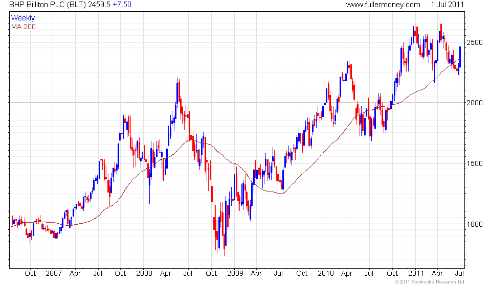Image resolution: width=491 pixels, height=286 pixels.
Task: Click the +7.50 price change
Action: click(x=122, y=5)
